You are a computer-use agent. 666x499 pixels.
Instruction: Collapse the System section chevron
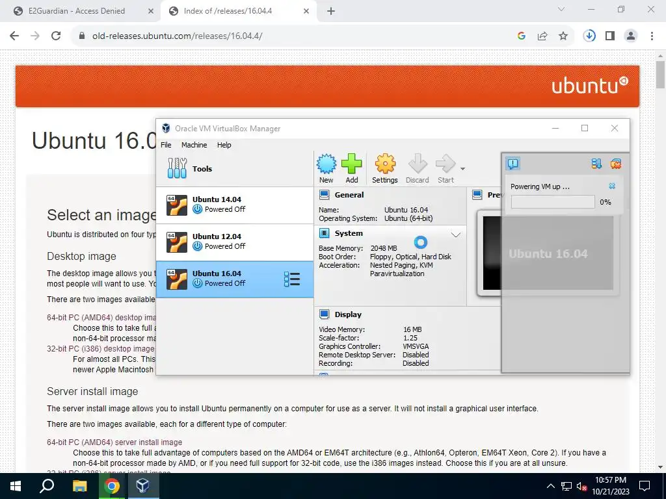(x=456, y=235)
